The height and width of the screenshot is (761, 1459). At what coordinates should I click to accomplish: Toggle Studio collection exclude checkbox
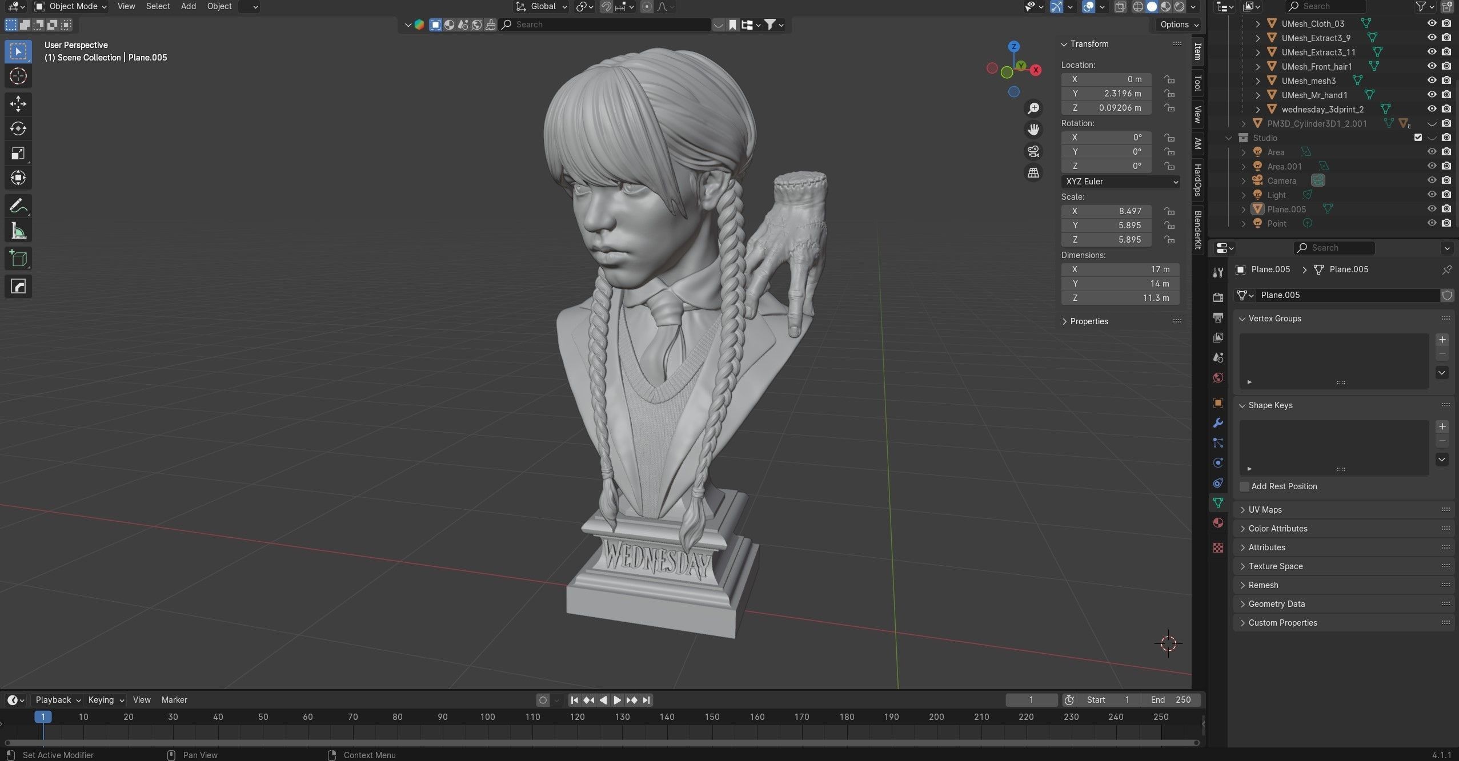(1418, 138)
